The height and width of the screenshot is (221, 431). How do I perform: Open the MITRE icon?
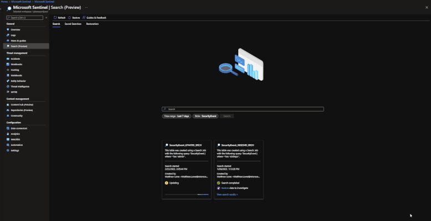pos(8,92)
